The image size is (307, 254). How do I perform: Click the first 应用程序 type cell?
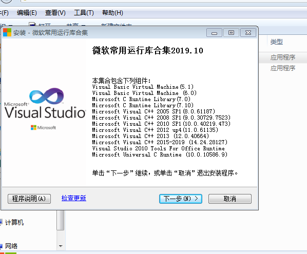coord(283,57)
